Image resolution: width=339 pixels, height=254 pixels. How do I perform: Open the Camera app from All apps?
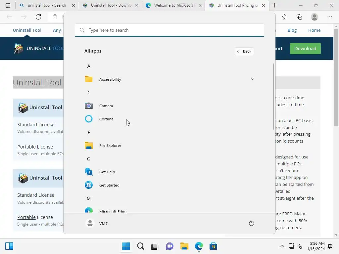point(169,106)
